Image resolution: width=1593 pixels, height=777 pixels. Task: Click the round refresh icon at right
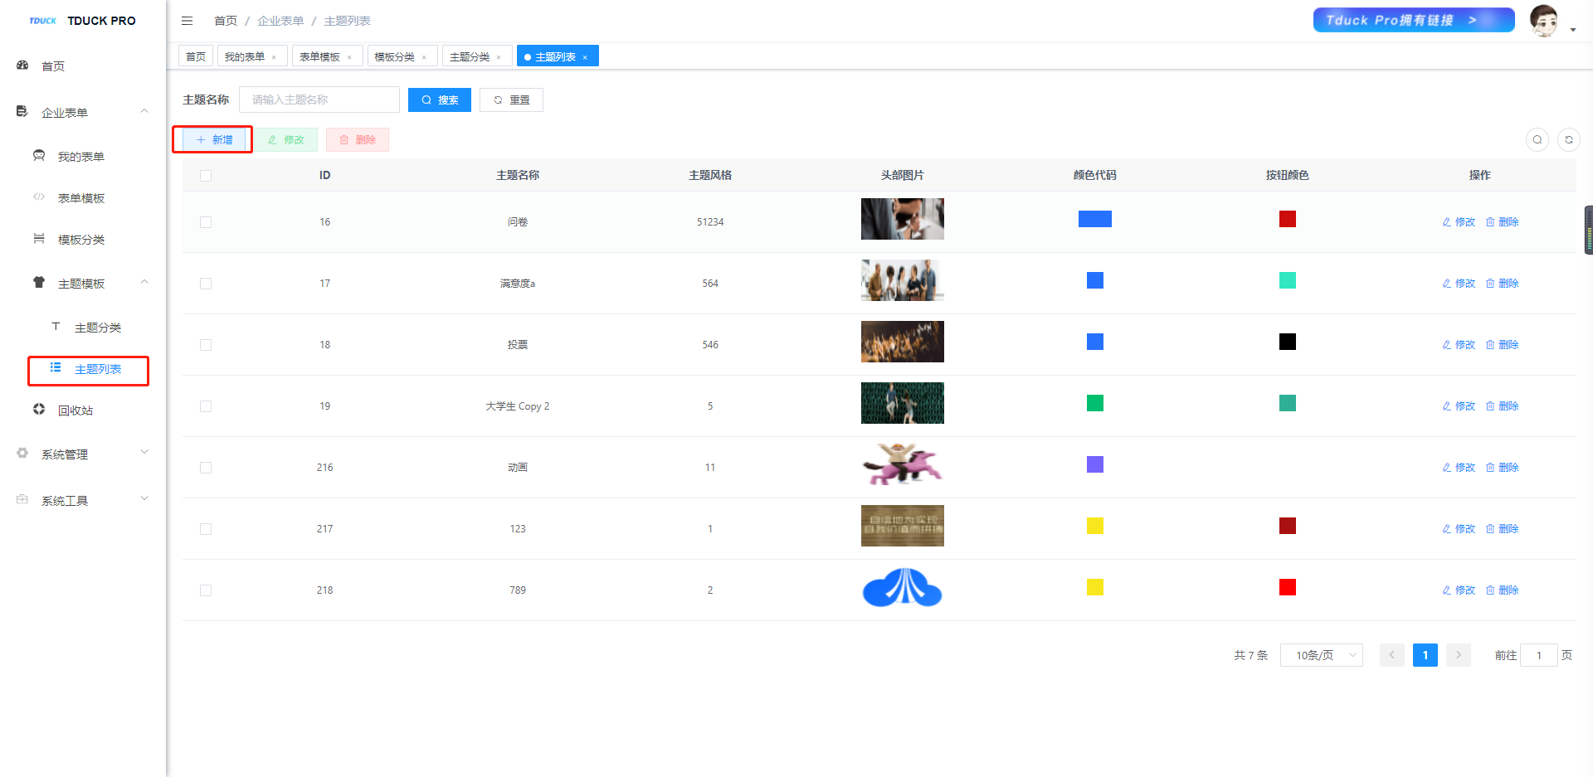[1568, 140]
